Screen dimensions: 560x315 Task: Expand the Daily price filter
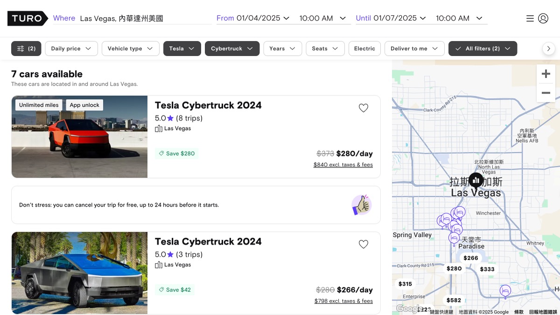[x=71, y=49]
